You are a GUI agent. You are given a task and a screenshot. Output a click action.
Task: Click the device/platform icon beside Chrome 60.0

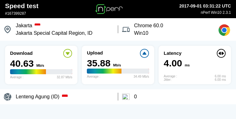(126, 29)
